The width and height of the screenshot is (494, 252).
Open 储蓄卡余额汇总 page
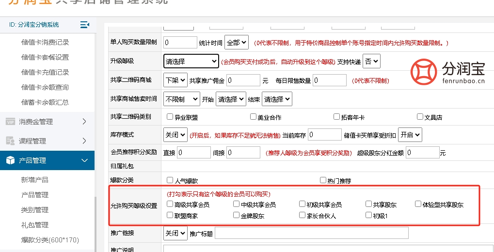click(x=45, y=102)
